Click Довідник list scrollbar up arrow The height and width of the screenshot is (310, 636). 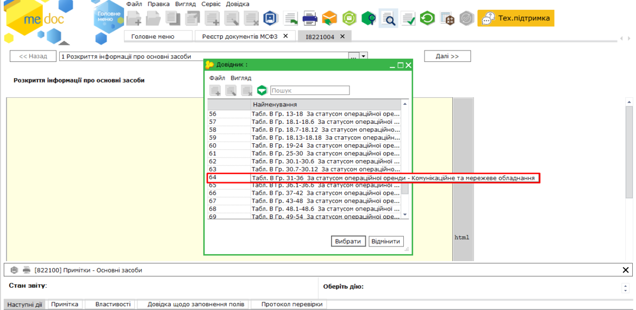click(404, 104)
